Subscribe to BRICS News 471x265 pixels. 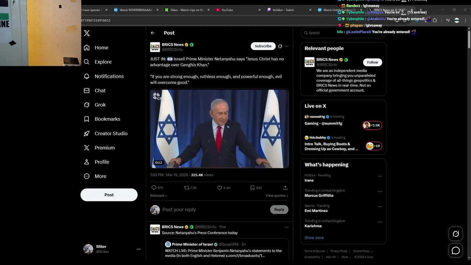pos(263,46)
